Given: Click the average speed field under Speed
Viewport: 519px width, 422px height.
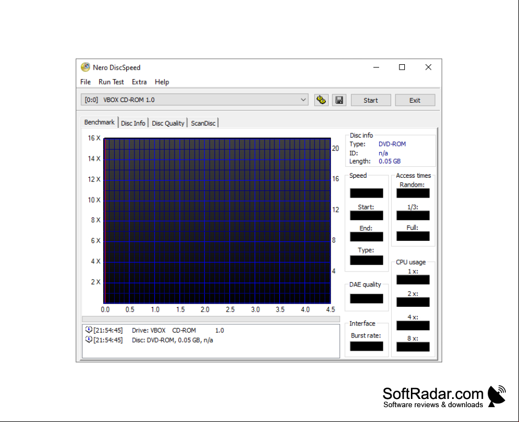Looking at the screenshot, I should 366,193.
